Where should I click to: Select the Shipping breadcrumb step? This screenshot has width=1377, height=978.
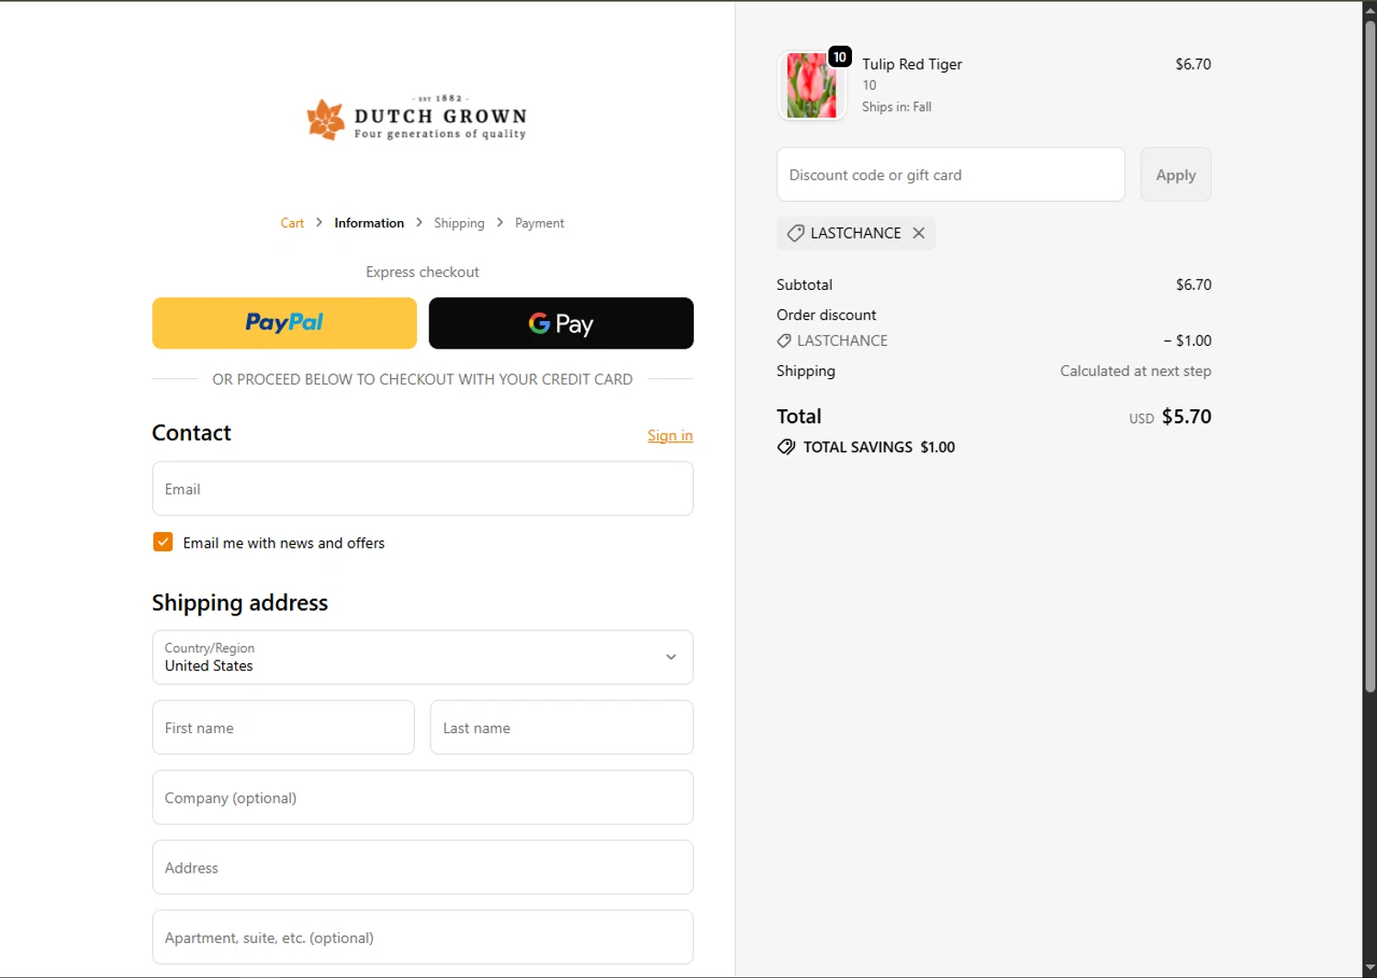(x=459, y=223)
